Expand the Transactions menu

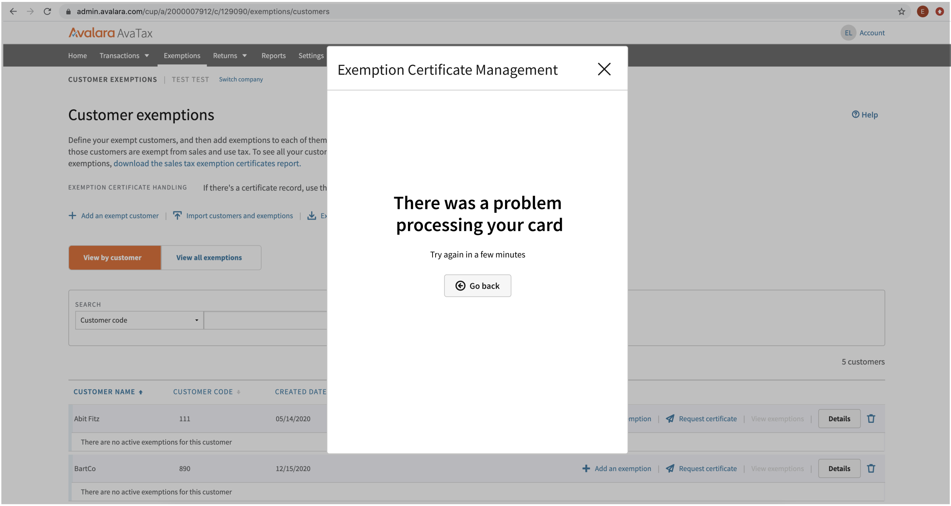pos(124,56)
